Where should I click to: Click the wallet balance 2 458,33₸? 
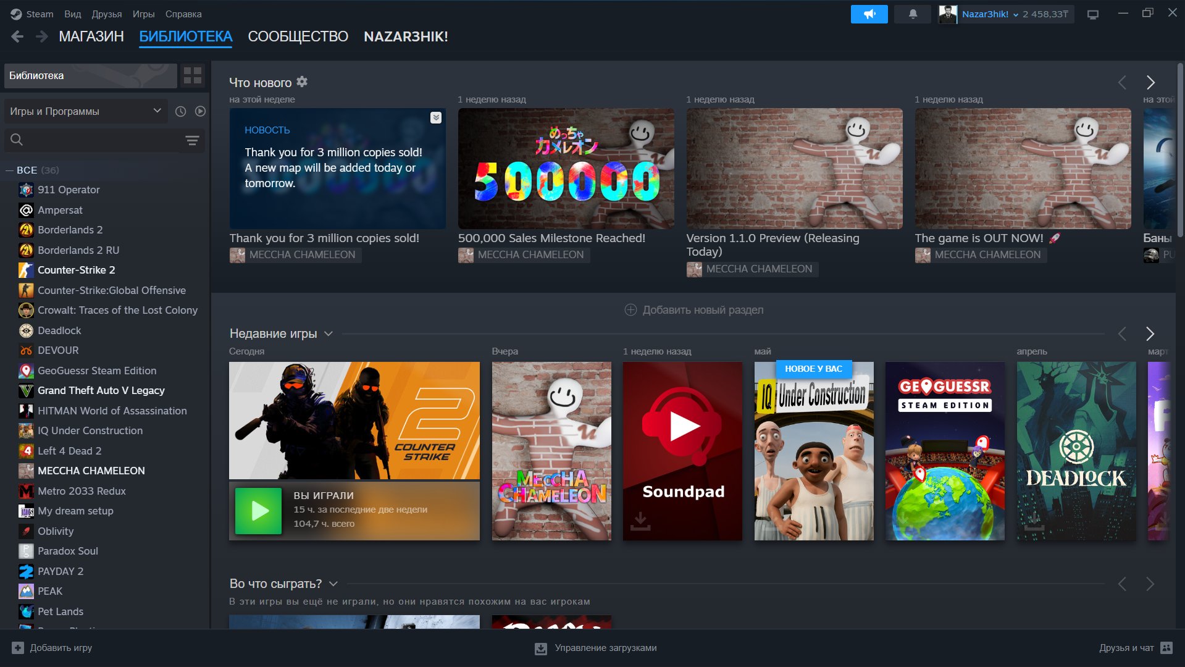(1045, 14)
